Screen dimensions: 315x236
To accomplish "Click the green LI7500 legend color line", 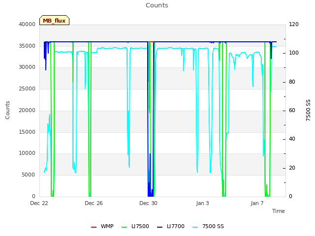I will pos(125,227).
